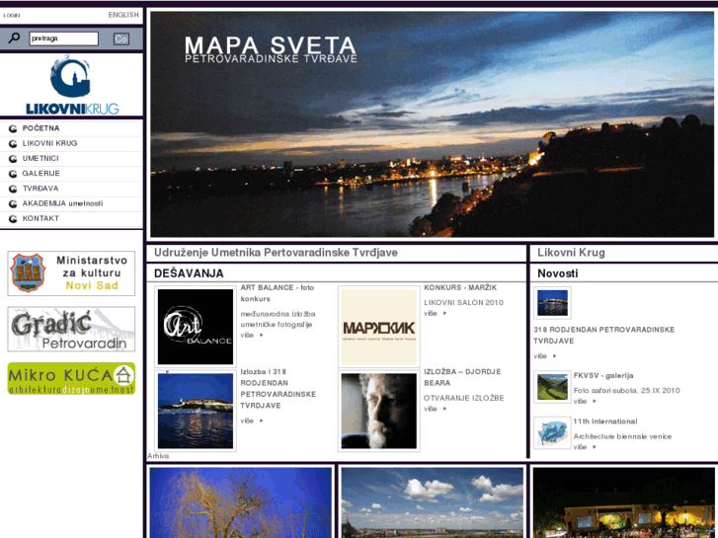Viewport: 718px width, 538px height.
Task: Open IZLOŽBA – DJORDJE BEARA title
Action: coord(462,377)
